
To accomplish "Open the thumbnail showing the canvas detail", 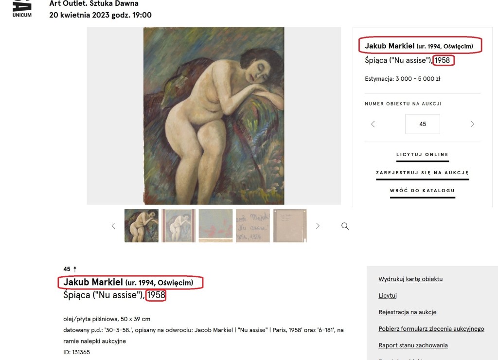I will coord(215,226).
